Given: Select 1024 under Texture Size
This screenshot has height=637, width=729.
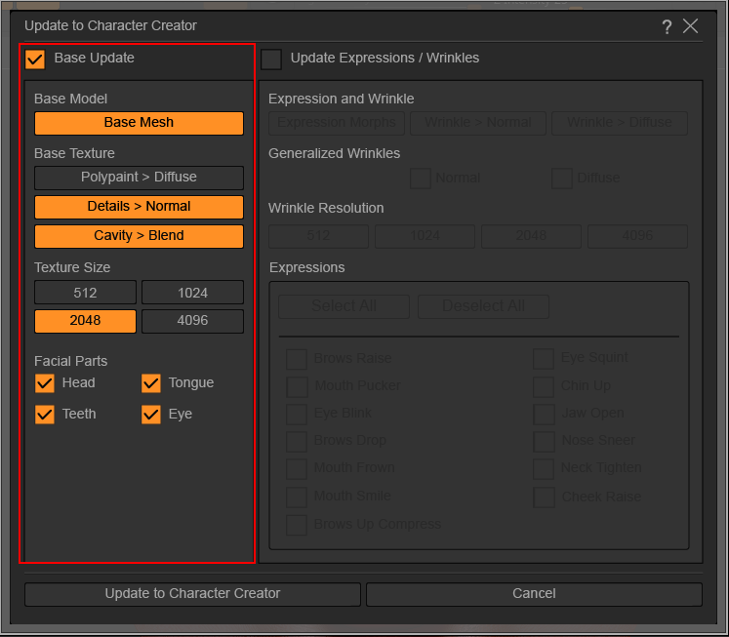Looking at the screenshot, I should (x=192, y=293).
